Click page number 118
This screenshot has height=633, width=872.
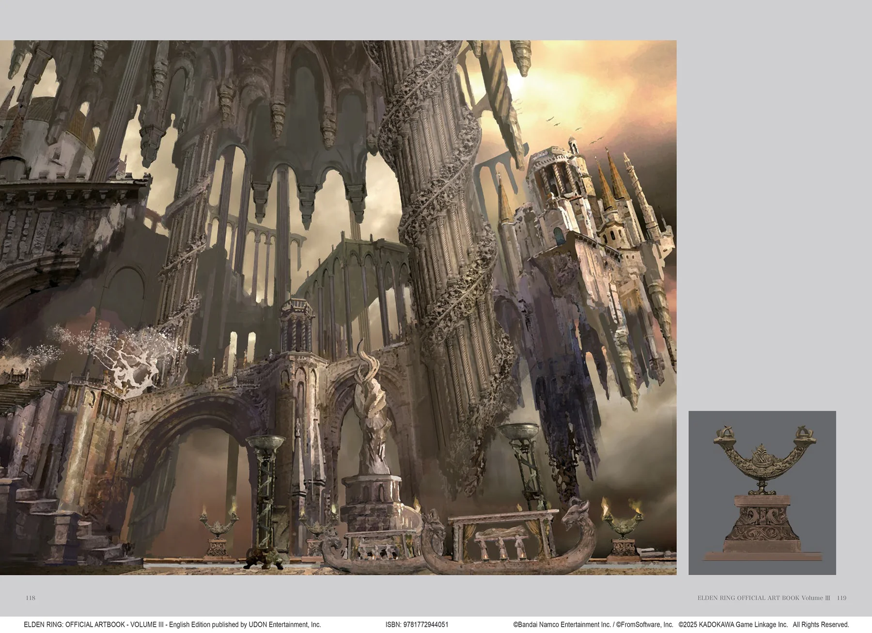pyautogui.click(x=31, y=598)
